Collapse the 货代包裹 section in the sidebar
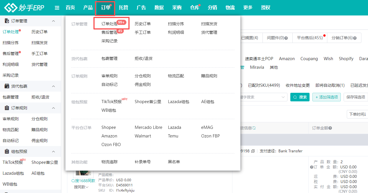The height and width of the screenshot is (193, 368). (x=53, y=86)
